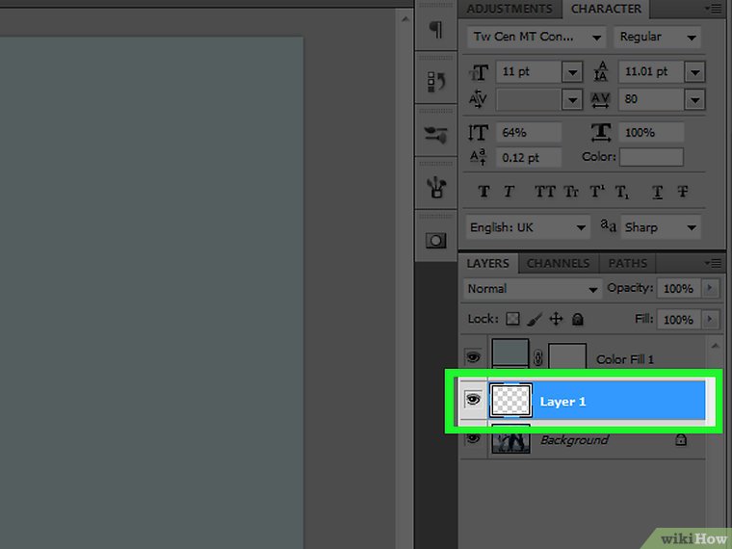Expand the Sharp anti-aliasing dropdown
732x549 pixels.
(661, 227)
